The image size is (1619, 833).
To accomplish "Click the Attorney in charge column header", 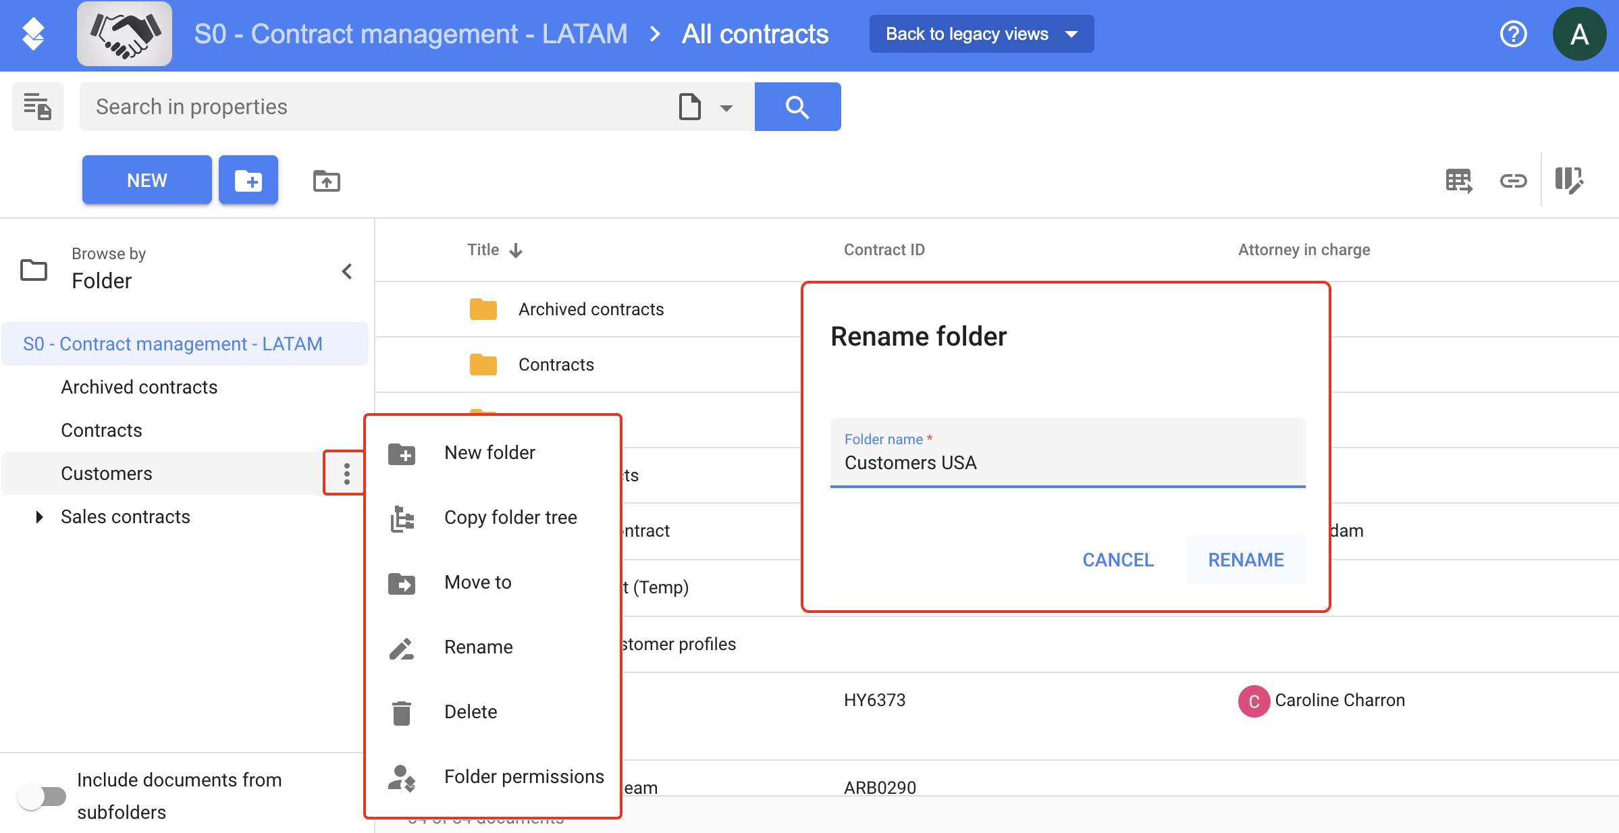I will (1304, 250).
